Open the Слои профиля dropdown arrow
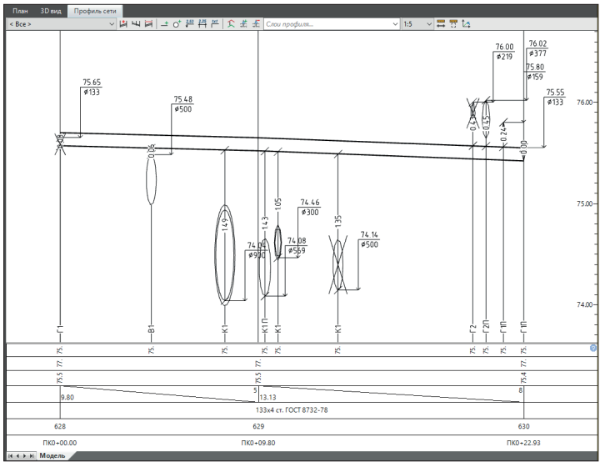 (x=395, y=25)
